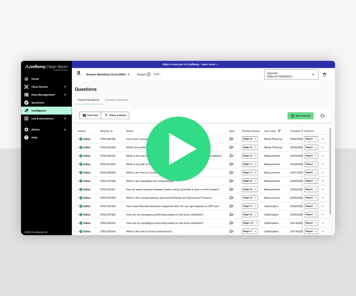This screenshot has height=296, width=356.
Task: Play the video with the green play button
Action: pos(178,149)
